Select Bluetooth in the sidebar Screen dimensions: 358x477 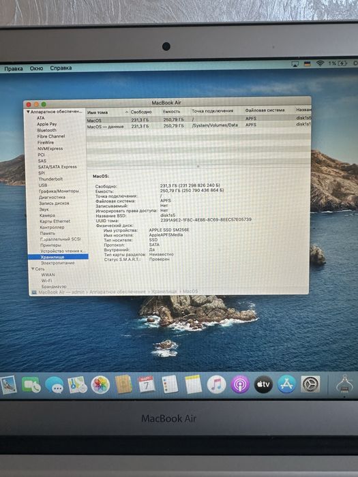click(47, 130)
